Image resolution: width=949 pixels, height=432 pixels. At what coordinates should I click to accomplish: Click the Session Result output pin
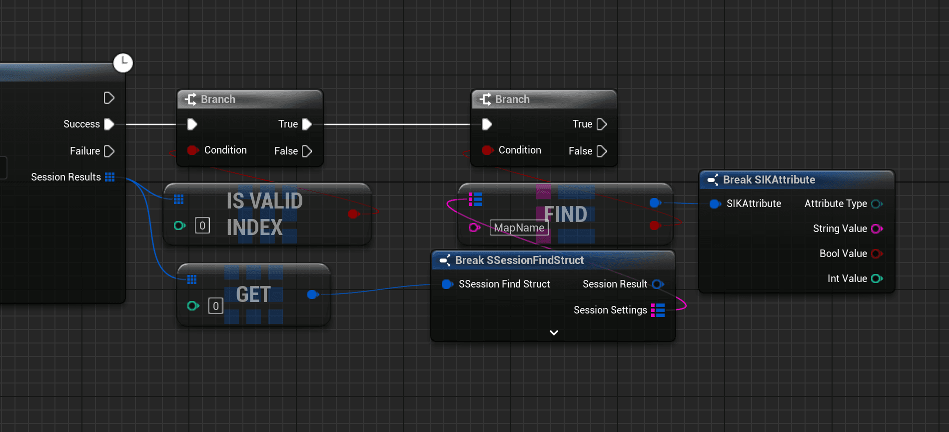(658, 284)
